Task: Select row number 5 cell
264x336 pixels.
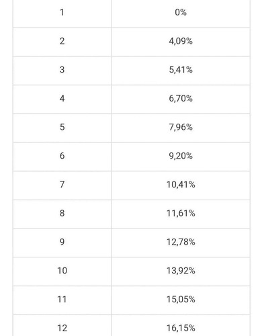Action: coord(62,128)
